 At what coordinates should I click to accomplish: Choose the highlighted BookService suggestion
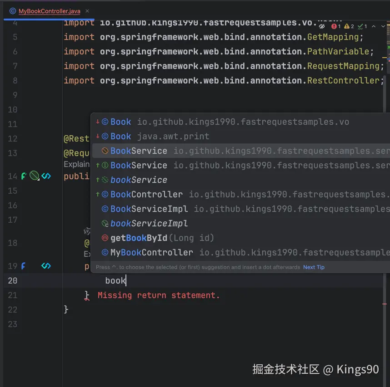pos(241,151)
